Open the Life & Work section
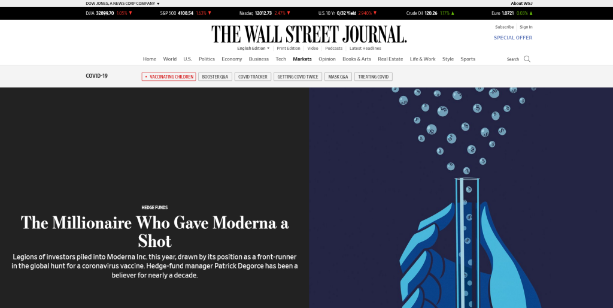Screen dimensions: 613x308 point(423,59)
